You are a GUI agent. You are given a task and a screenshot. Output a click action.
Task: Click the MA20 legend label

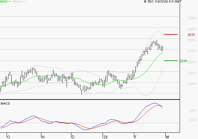coord(4,2)
